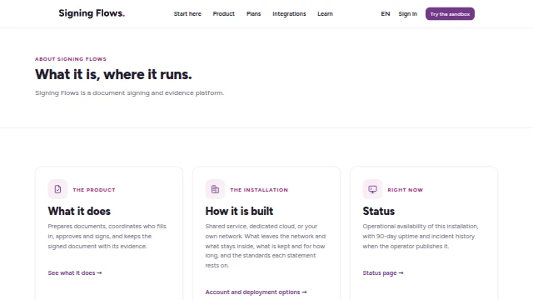Viewport: 533px width, 300px height.
Task: Click the Signing Flows logo
Action: pos(92,13)
